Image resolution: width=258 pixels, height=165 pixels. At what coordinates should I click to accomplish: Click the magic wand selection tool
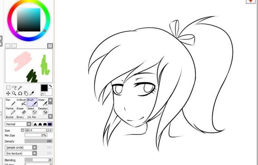click(20, 88)
